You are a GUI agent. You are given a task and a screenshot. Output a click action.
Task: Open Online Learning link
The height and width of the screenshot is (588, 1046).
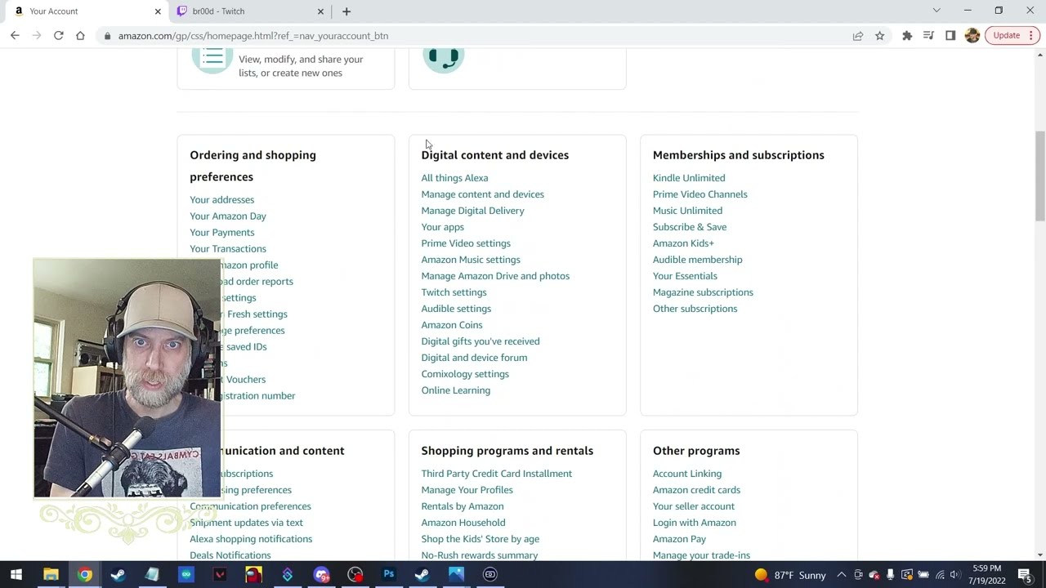tap(456, 390)
